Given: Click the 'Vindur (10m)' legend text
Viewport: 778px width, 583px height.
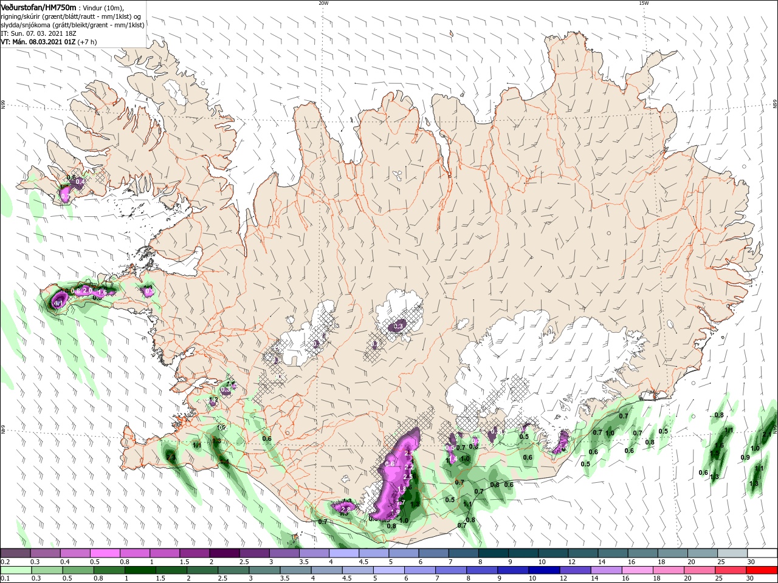Looking at the screenshot, I should tap(103, 7).
